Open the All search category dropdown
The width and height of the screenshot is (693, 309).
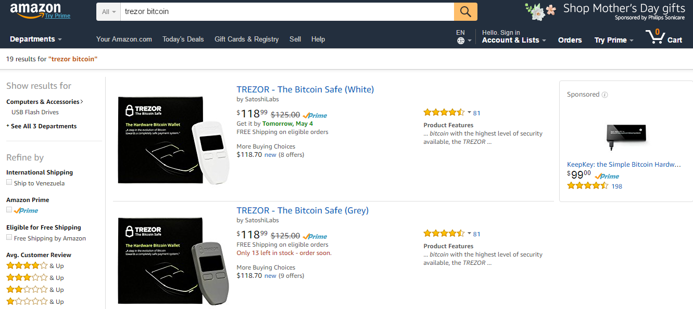(x=109, y=11)
